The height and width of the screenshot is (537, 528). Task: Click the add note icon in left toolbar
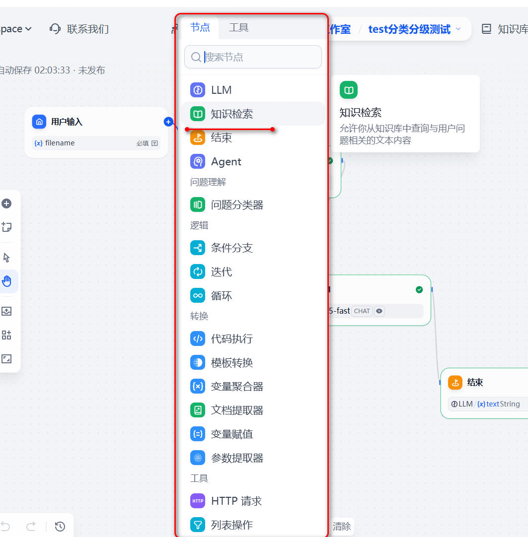point(6,227)
